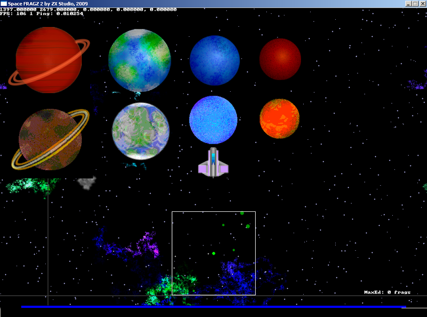This screenshot has width=427, height=317.
Task: Click the purple winged spaceship
Action: click(x=213, y=163)
